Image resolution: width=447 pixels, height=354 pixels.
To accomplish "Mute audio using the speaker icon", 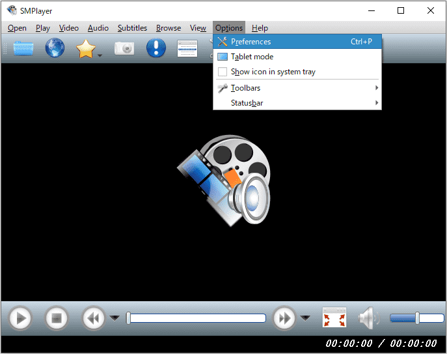I will click(368, 318).
